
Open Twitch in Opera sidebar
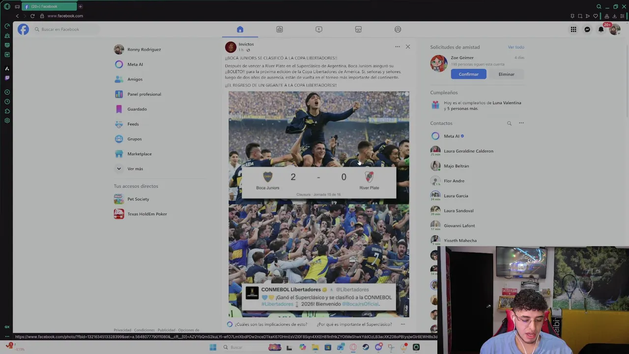click(7, 78)
